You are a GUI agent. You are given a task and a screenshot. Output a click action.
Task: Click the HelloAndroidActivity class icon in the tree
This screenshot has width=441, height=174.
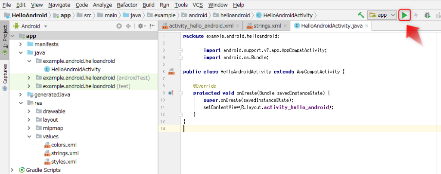tap(47, 69)
